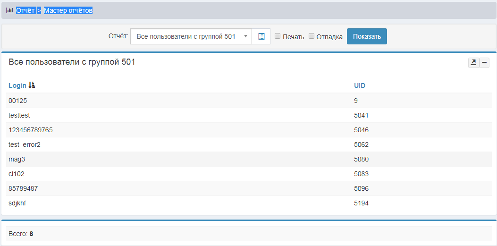Image resolution: width=497 pixels, height=246 pixels.
Task: Enable the Печать checkbox
Action: [x=278, y=36]
